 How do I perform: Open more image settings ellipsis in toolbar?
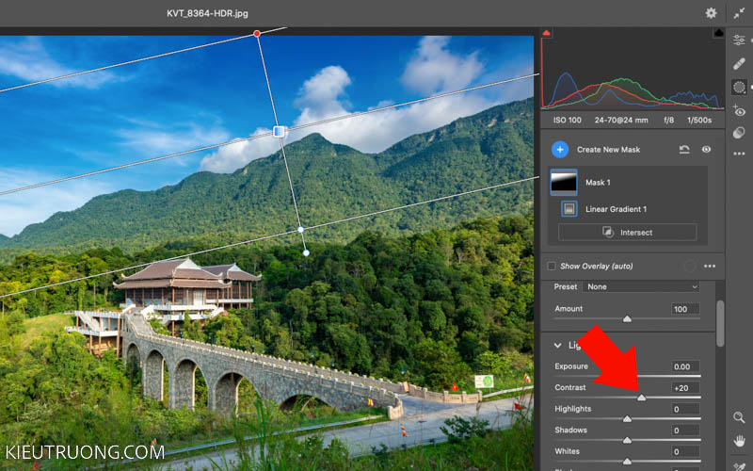(x=739, y=154)
